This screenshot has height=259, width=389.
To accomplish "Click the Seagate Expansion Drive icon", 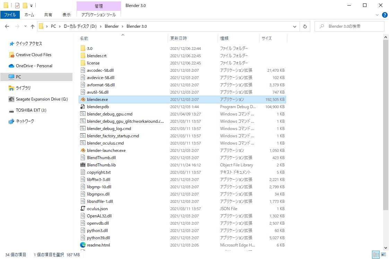I will pos(11,99).
